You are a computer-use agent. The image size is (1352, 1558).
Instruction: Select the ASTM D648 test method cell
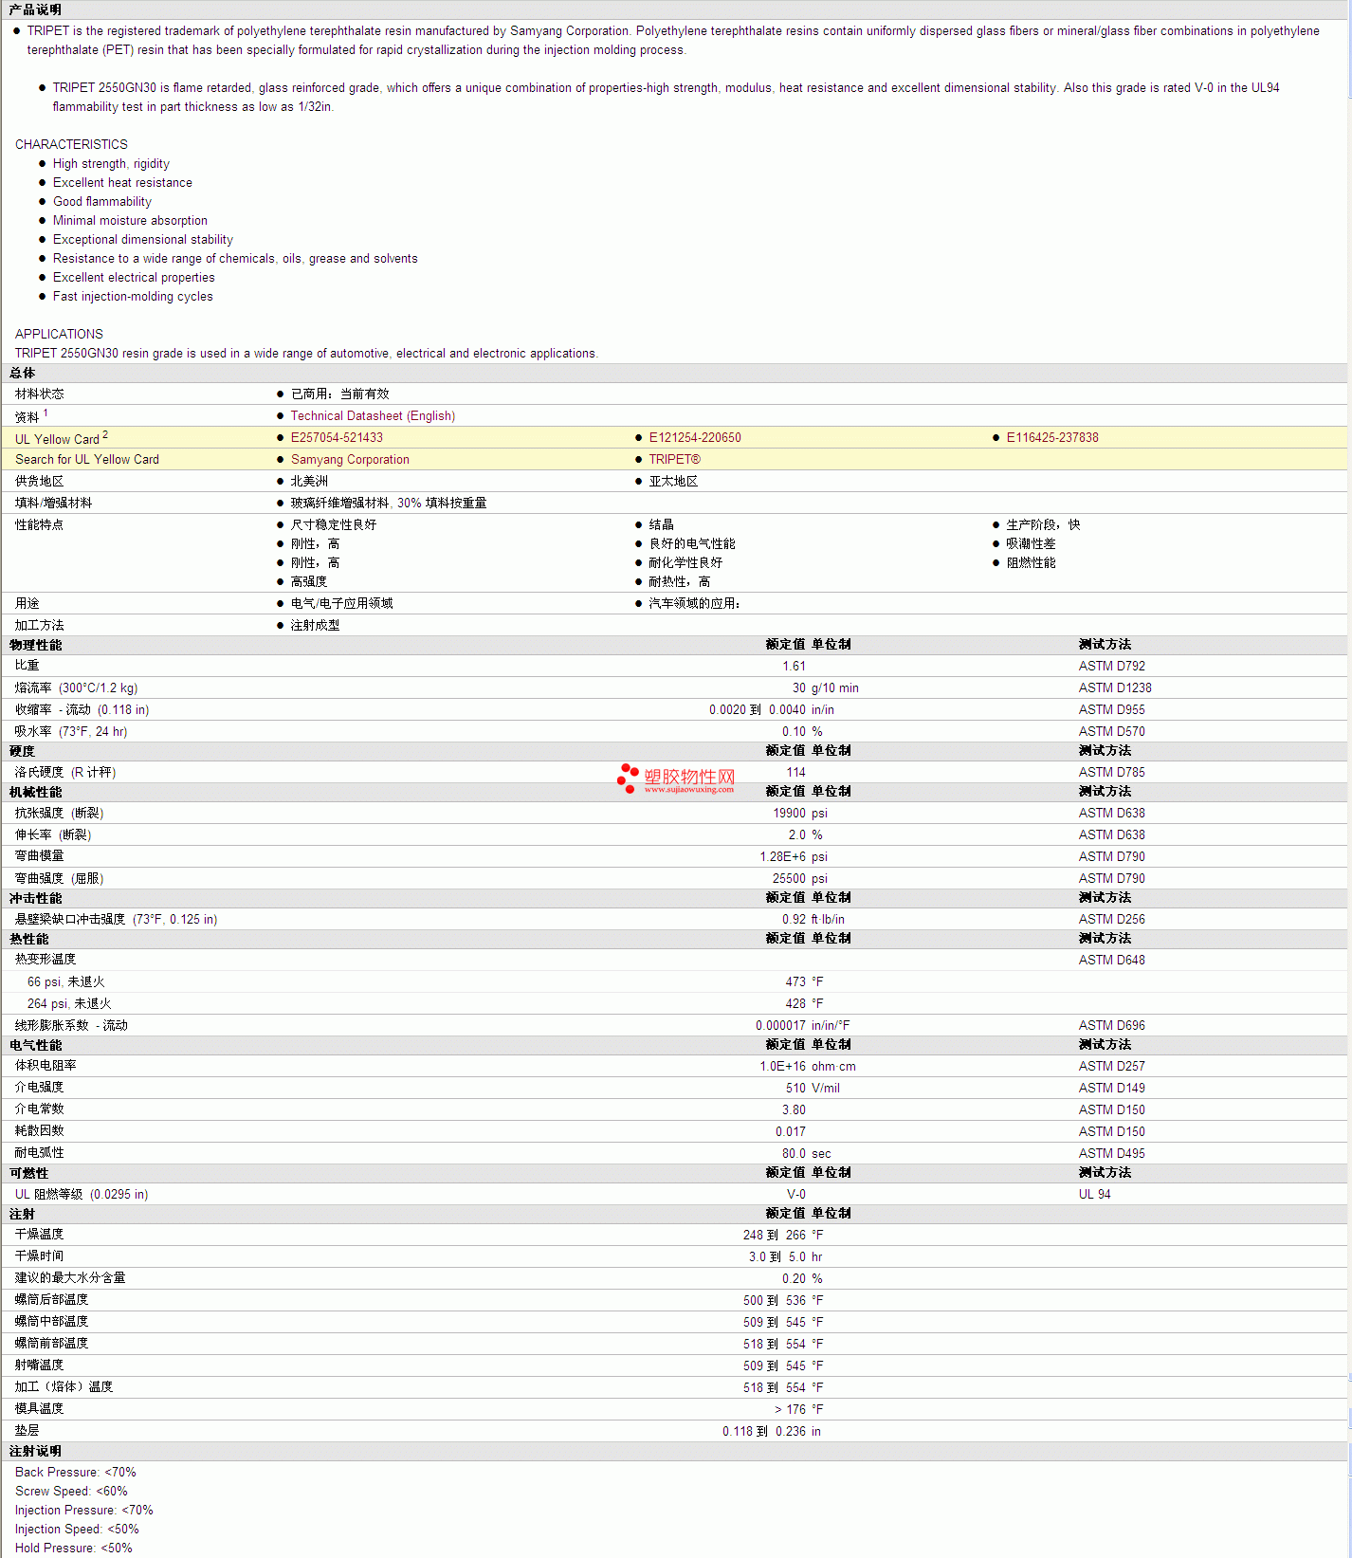coord(1112,961)
